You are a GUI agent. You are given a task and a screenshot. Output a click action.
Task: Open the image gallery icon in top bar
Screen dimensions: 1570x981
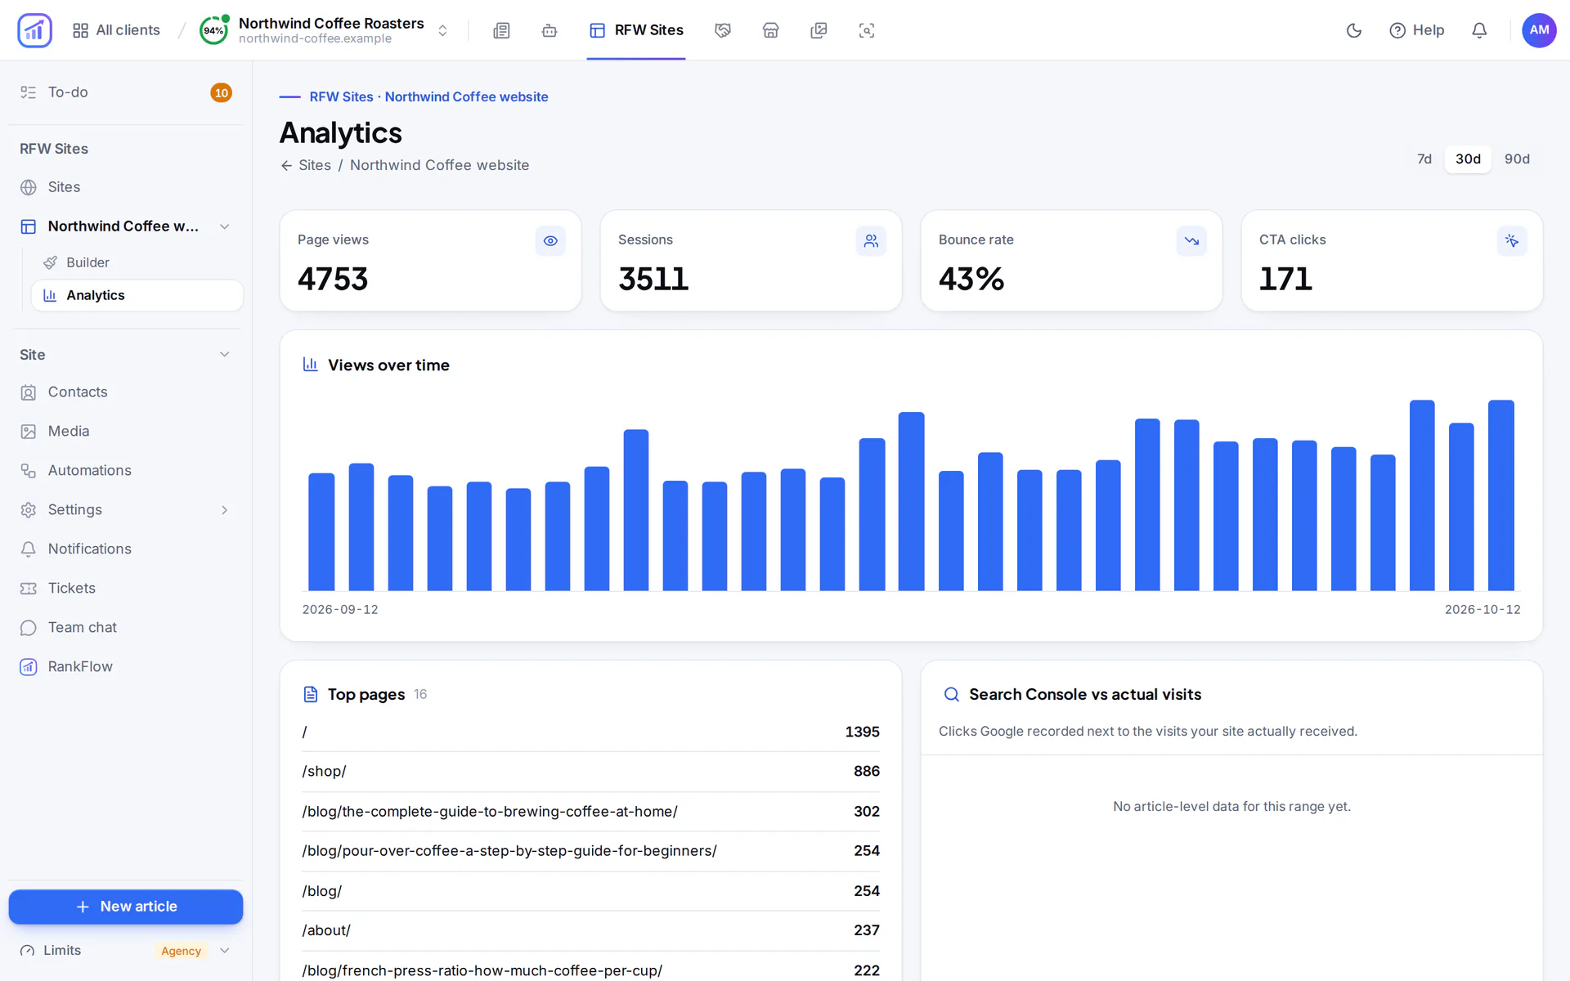[819, 30]
